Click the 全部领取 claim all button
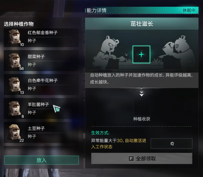Image resolution: width=203 pixels, height=177 pixels. coord(142,159)
